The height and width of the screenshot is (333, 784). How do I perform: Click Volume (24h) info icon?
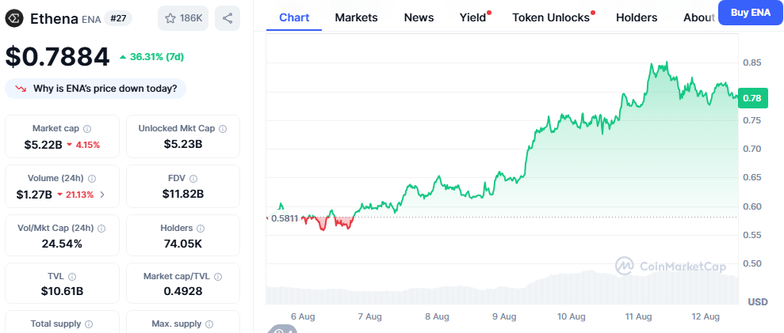click(92, 179)
